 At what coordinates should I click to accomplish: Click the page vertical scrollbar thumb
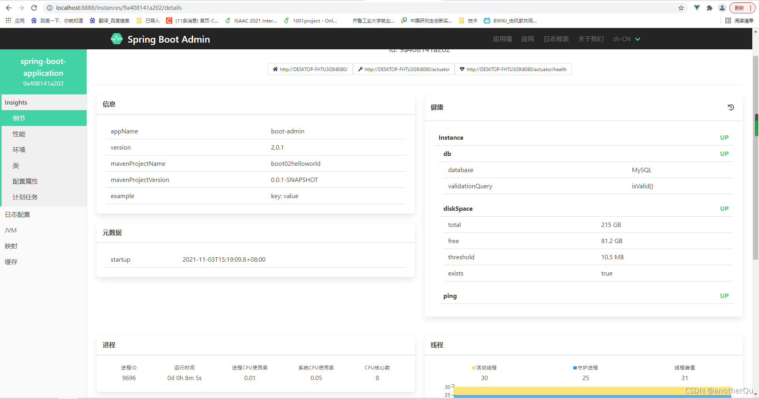coord(756,158)
